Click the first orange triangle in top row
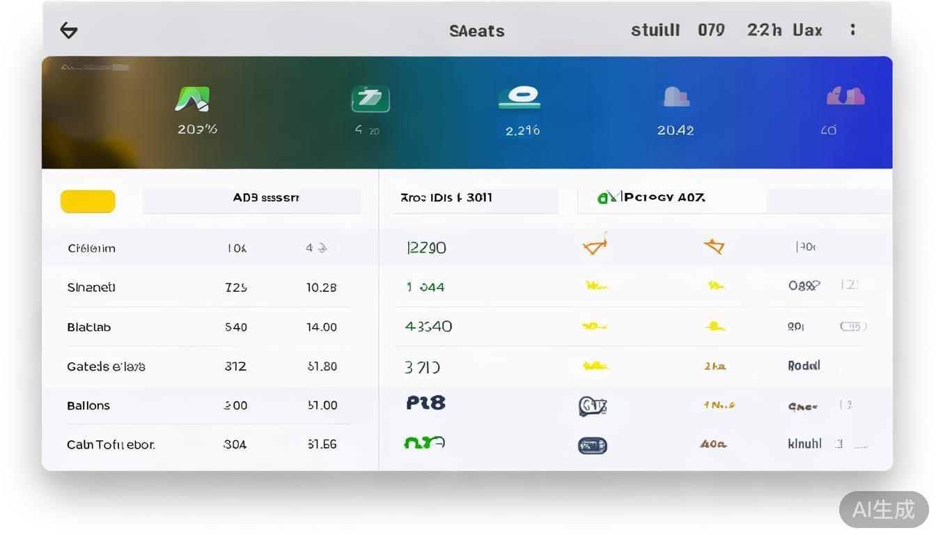Screen dimensions: 936x535 [x=594, y=245]
